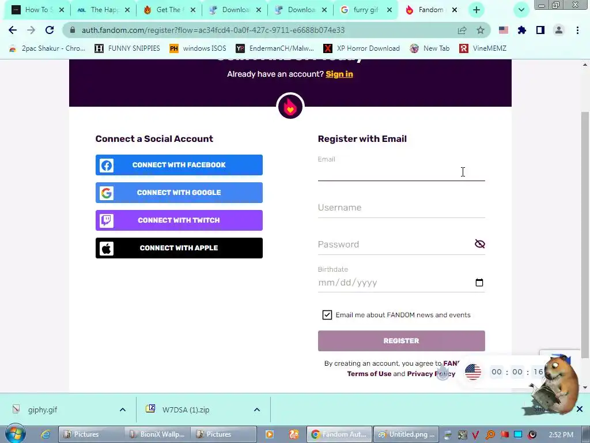Click the share page icon in the address bar
The width and height of the screenshot is (590, 443).
(x=462, y=30)
